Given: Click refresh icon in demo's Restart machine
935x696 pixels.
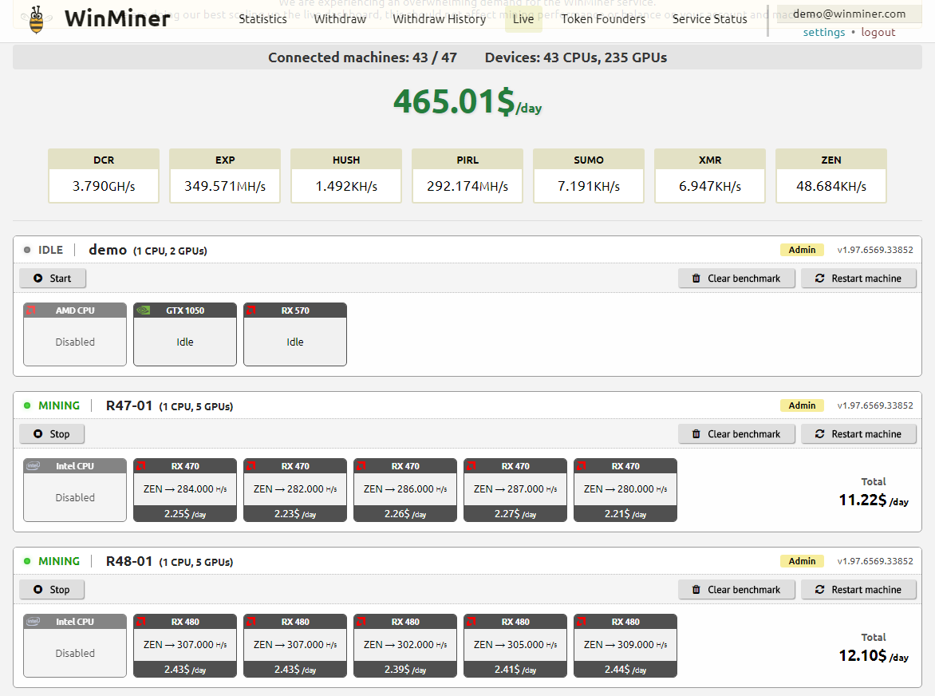Looking at the screenshot, I should pos(820,279).
